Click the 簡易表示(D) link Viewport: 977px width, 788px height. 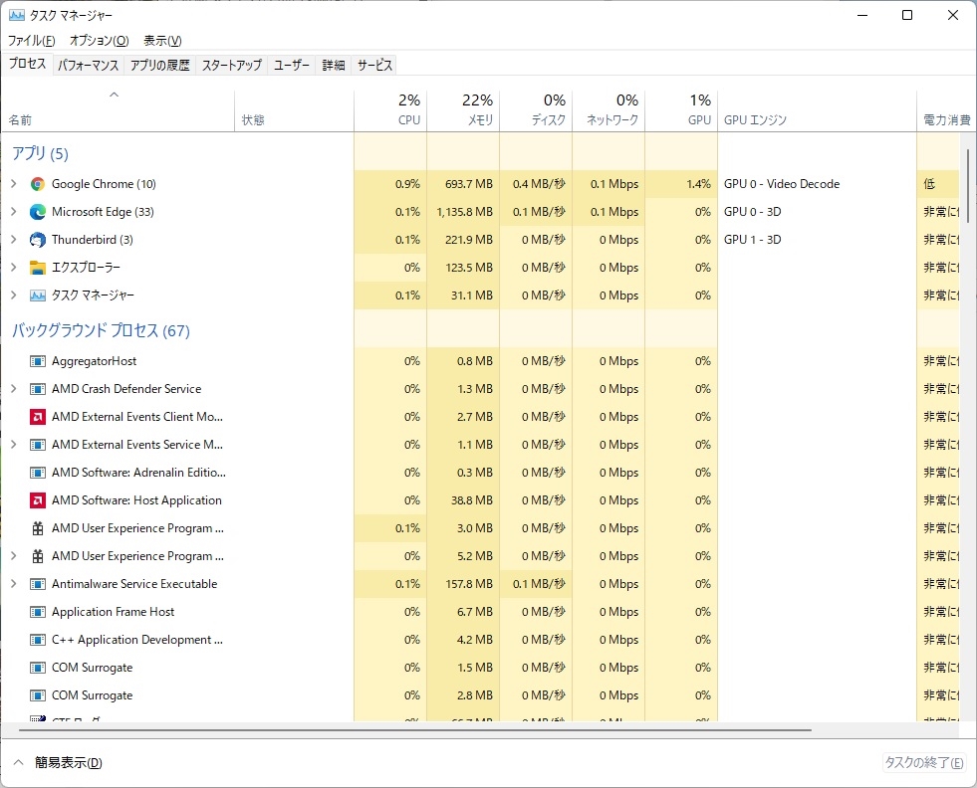coord(69,762)
